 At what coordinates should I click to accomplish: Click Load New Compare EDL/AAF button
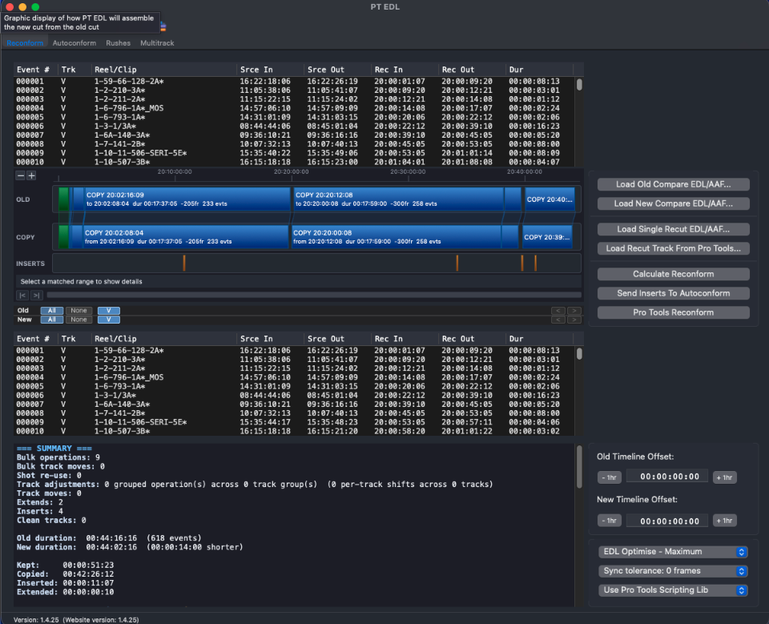(674, 203)
